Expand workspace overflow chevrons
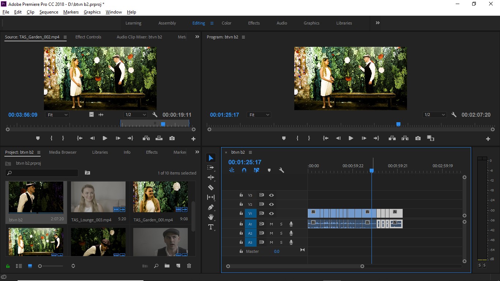Image resolution: width=500 pixels, height=281 pixels. pyautogui.click(x=378, y=23)
